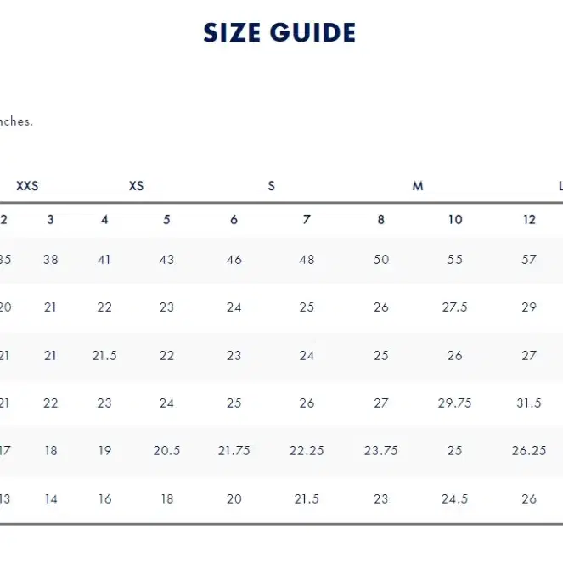Click the cell with value 31.5

(529, 403)
